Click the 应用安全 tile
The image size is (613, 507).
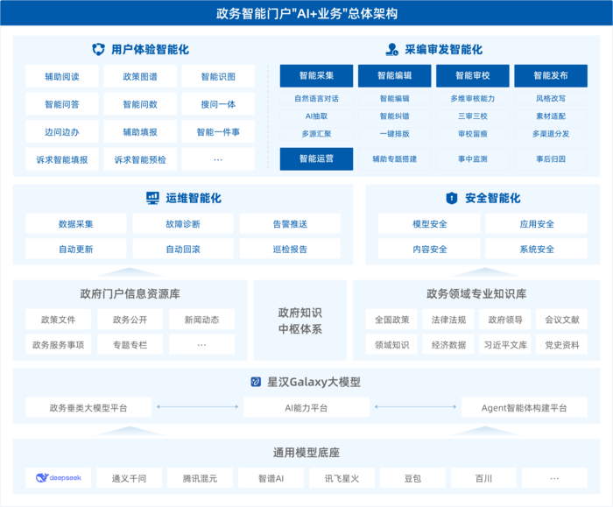tap(536, 223)
